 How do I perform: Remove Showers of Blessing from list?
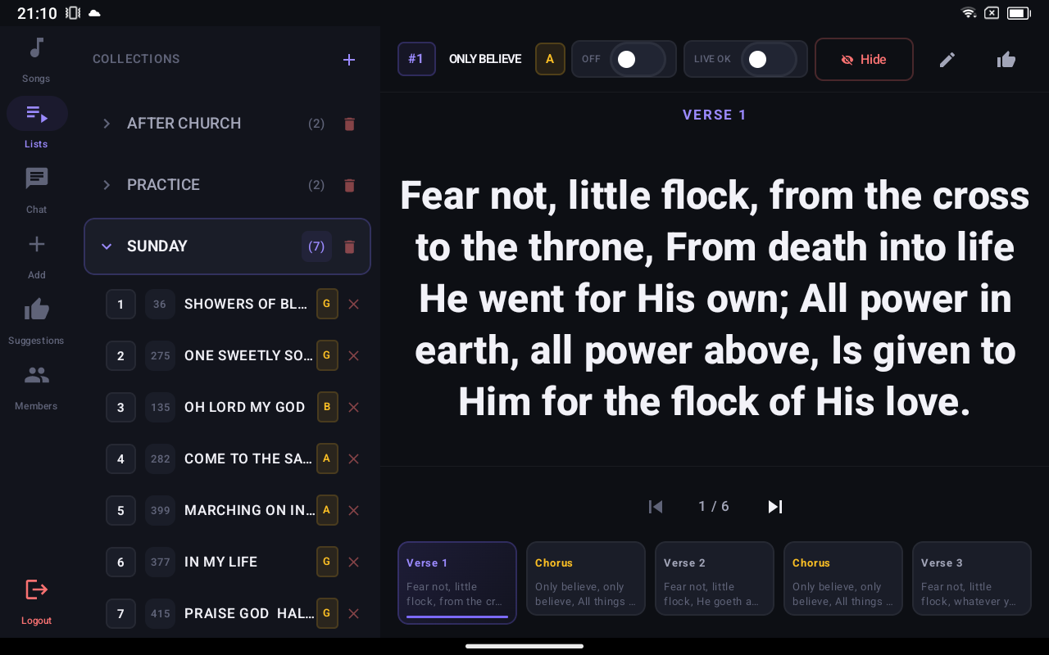(x=354, y=304)
